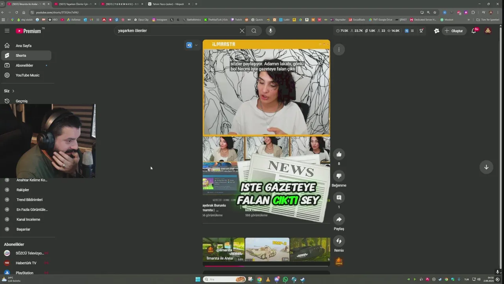Image resolution: width=504 pixels, height=284 pixels.
Task: Open Instagram bookmark in bookmarks bar
Action: [159, 19]
